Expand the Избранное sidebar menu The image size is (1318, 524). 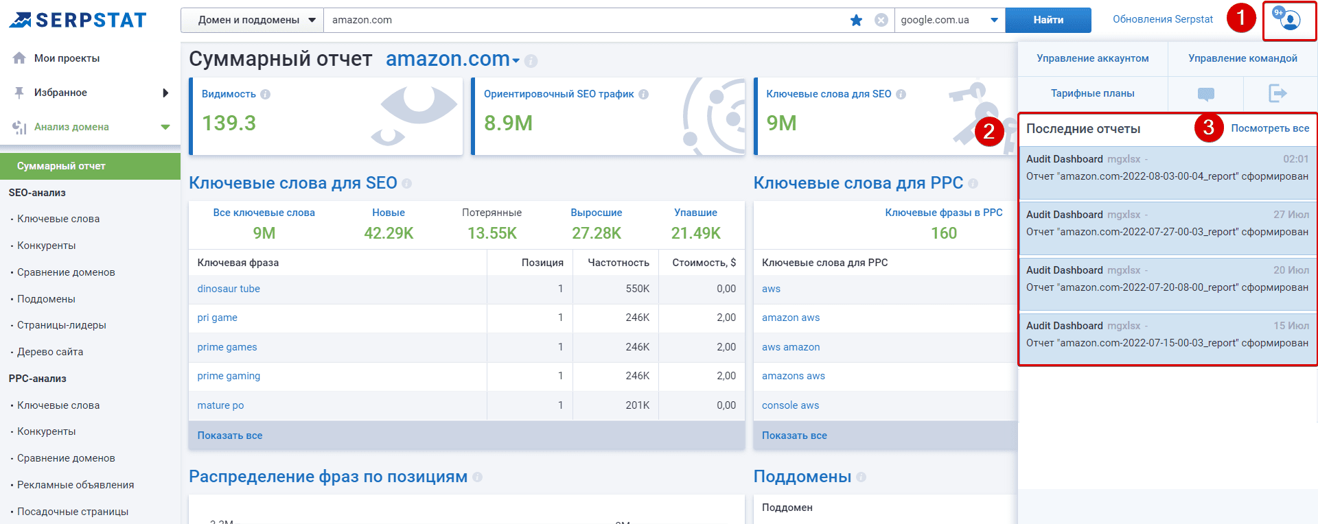[90, 93]
